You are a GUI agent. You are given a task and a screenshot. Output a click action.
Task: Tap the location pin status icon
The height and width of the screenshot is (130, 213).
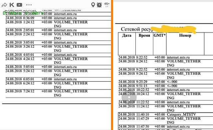(93, 5)
